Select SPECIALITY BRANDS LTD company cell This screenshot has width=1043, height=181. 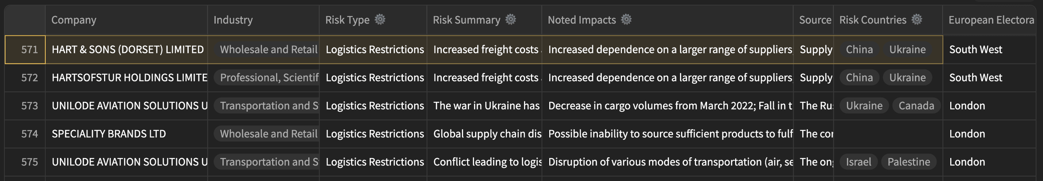click(x=126, y=134)
